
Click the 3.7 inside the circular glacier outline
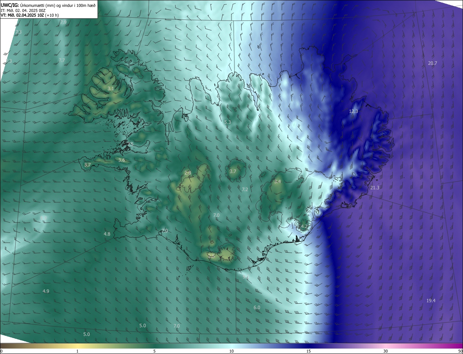[233, 171]
